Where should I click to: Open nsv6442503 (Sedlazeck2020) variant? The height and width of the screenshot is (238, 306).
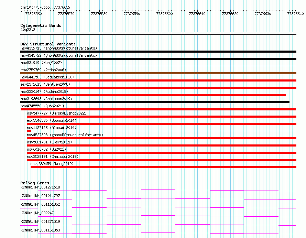tap(47, 77)
